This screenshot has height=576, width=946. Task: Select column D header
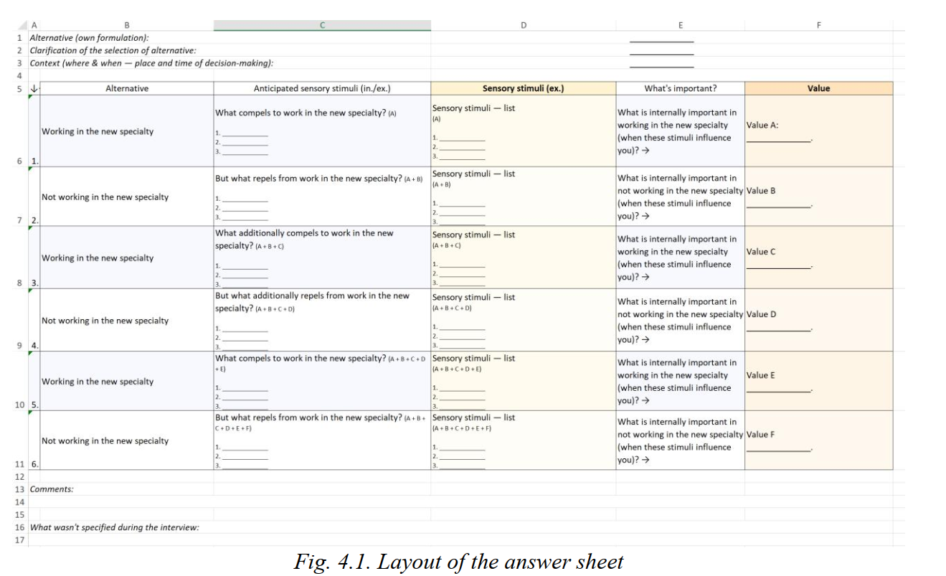click(523, 25)
